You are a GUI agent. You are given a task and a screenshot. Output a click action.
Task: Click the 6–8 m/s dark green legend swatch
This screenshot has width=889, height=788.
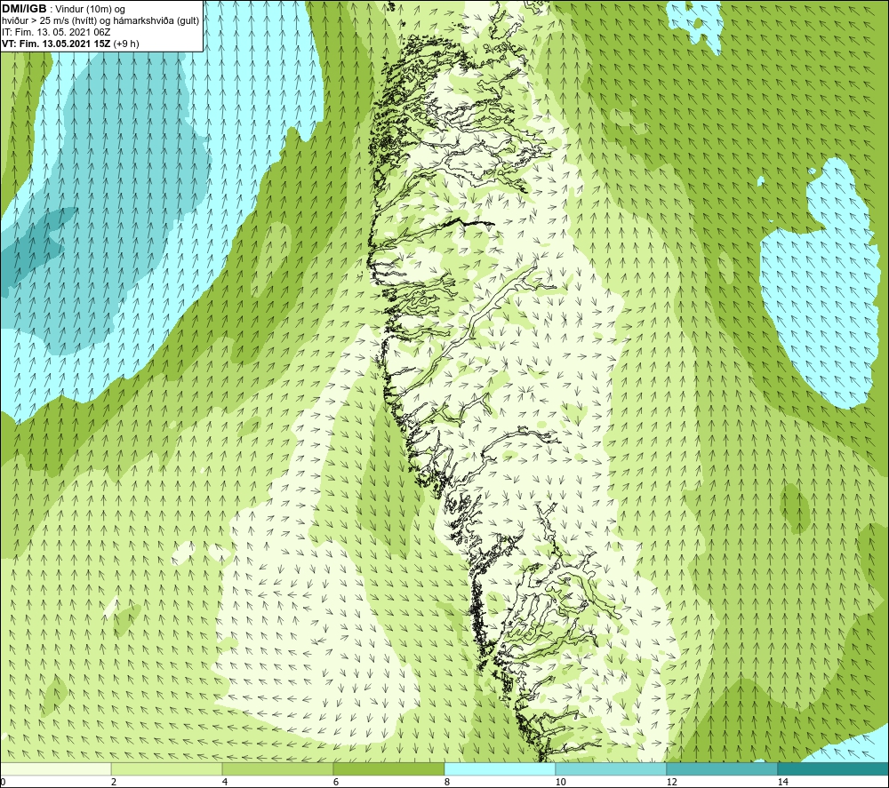click(x=389, y=769)
